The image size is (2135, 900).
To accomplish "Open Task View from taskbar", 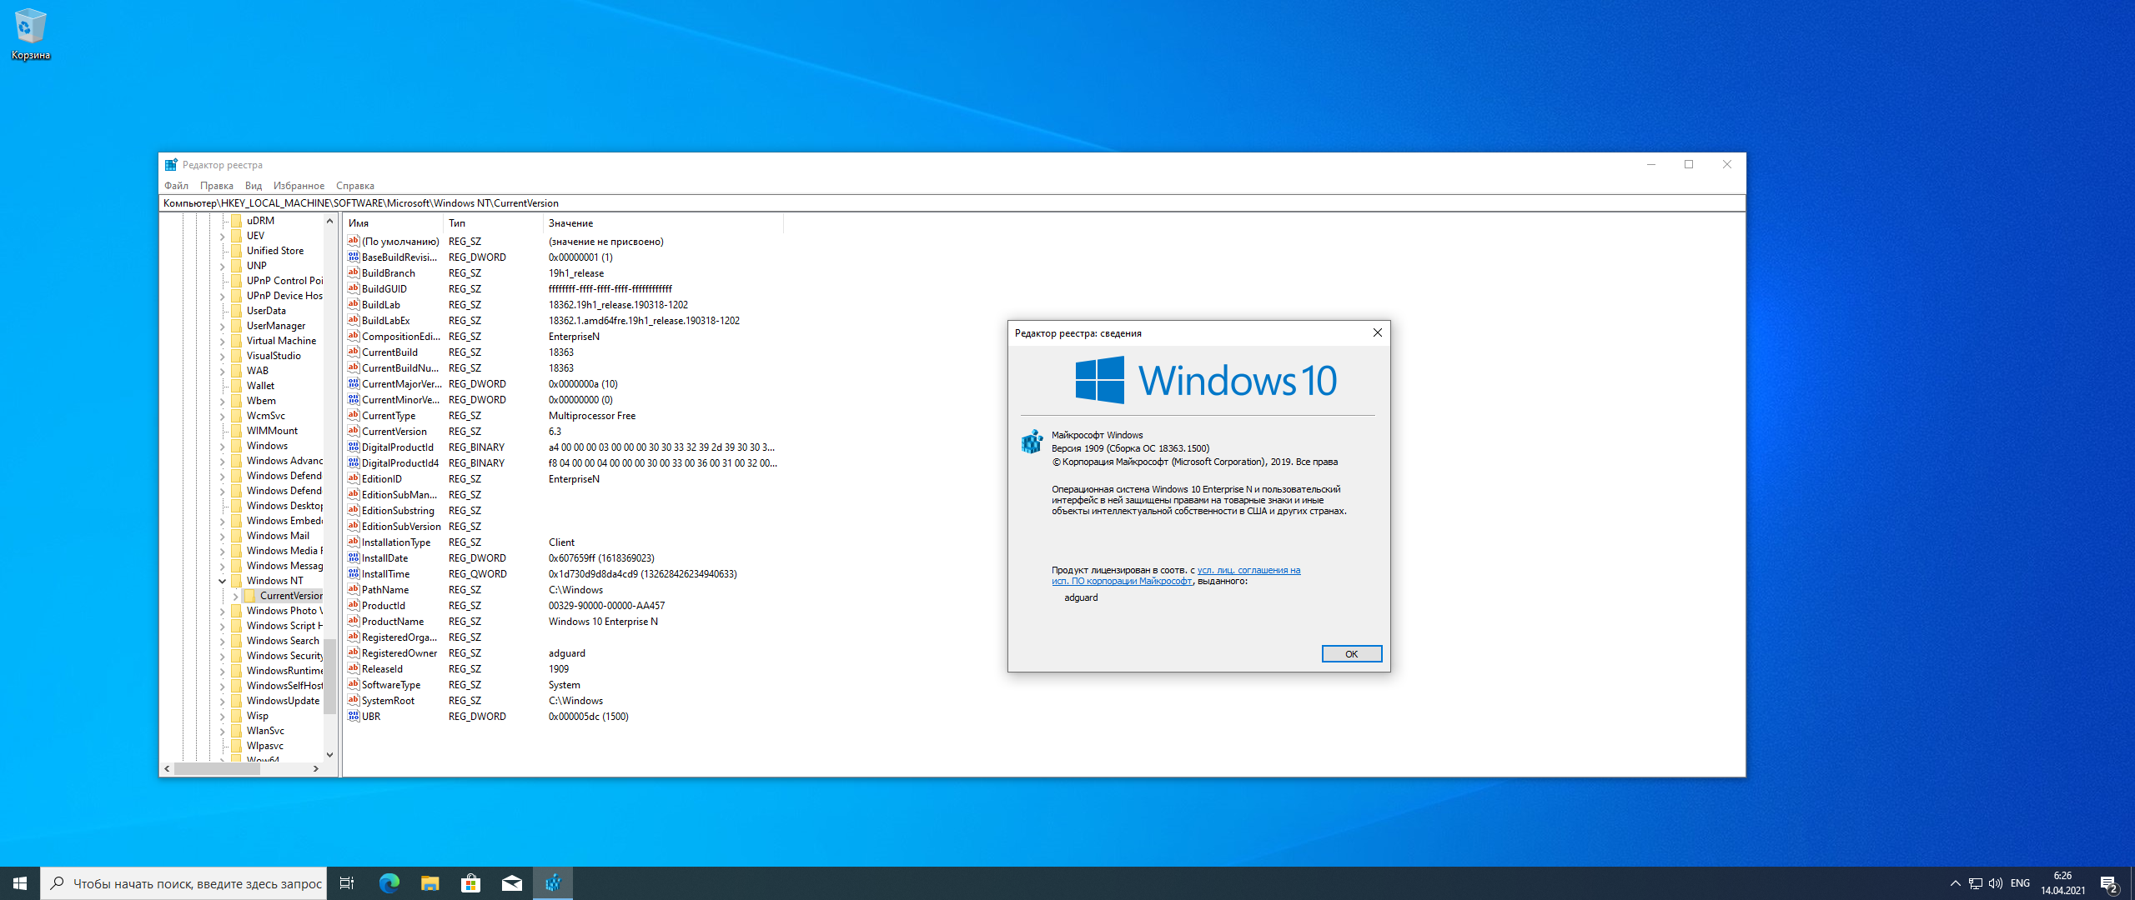I will click(347, 883).
